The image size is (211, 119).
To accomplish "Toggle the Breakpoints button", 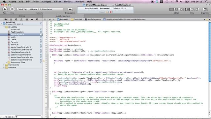I will [x=70, y=9].
